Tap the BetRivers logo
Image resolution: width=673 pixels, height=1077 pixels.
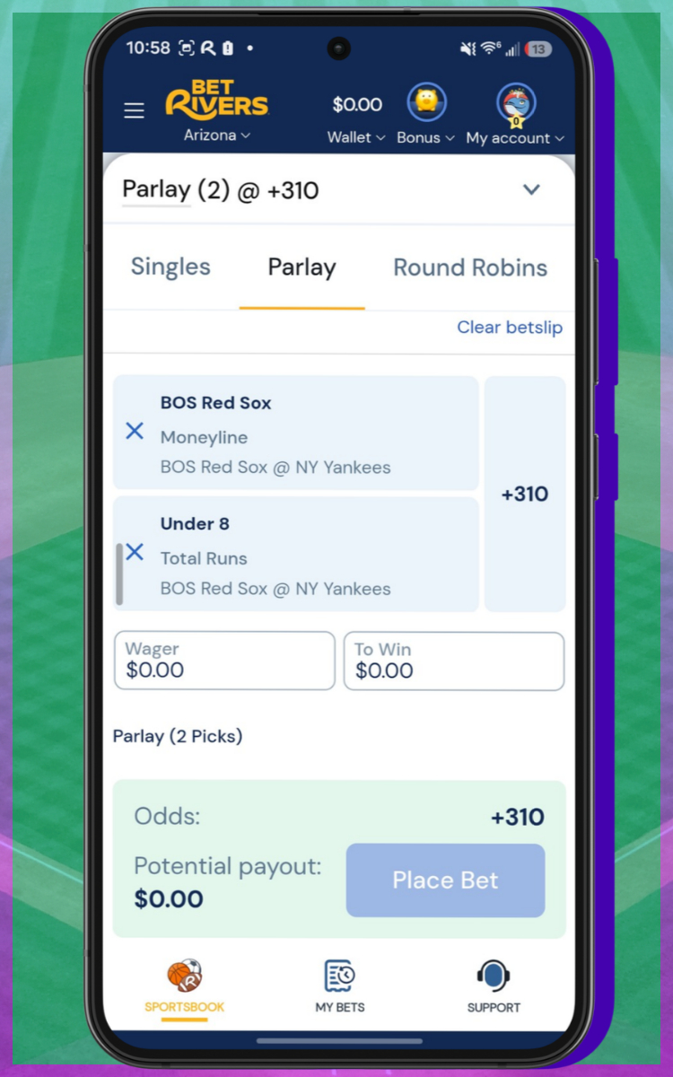click(x=217, y=99)
